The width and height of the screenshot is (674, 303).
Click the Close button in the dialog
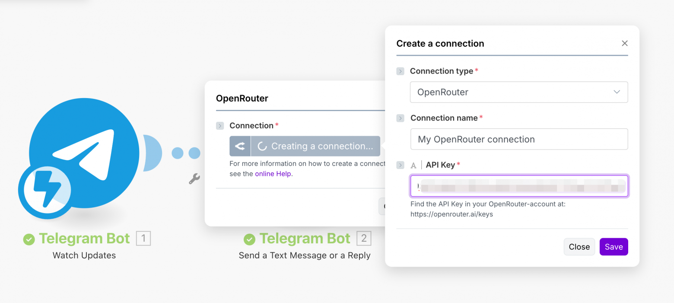tap(579, 246)
